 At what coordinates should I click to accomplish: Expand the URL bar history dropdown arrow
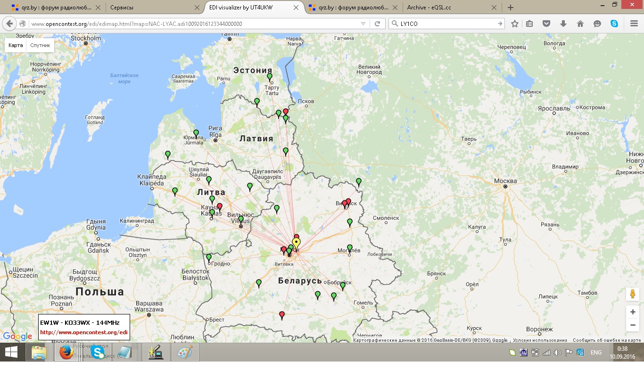[363, 24]
